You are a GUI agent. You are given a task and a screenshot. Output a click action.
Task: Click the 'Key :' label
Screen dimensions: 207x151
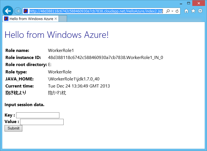10,115
